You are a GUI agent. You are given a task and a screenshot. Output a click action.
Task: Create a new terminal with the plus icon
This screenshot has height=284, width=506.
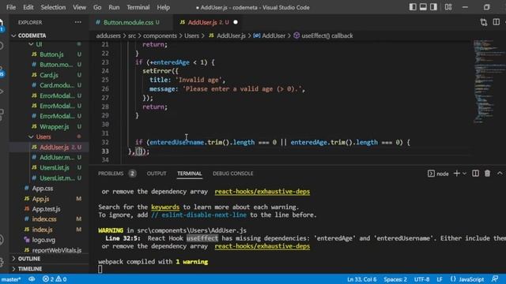[457, 174]
